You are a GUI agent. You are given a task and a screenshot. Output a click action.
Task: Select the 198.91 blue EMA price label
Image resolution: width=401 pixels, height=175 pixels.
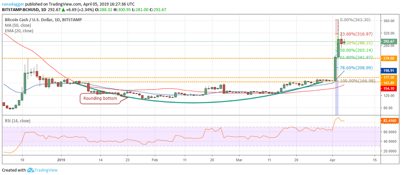(389, 70)
